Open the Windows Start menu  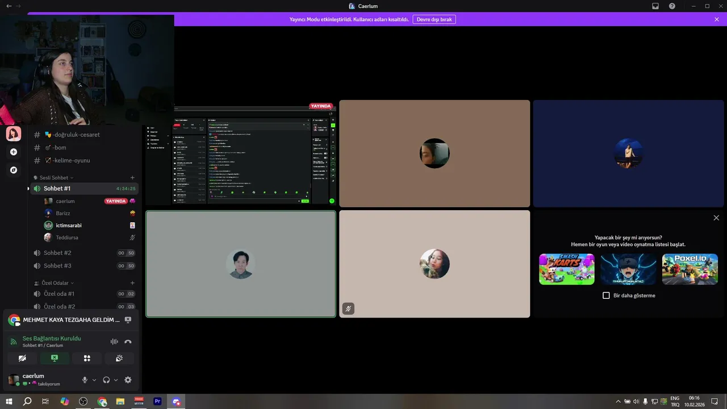coord(9,402)
